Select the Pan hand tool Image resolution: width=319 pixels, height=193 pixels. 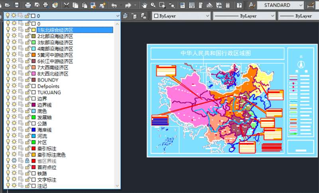point(144,5)
